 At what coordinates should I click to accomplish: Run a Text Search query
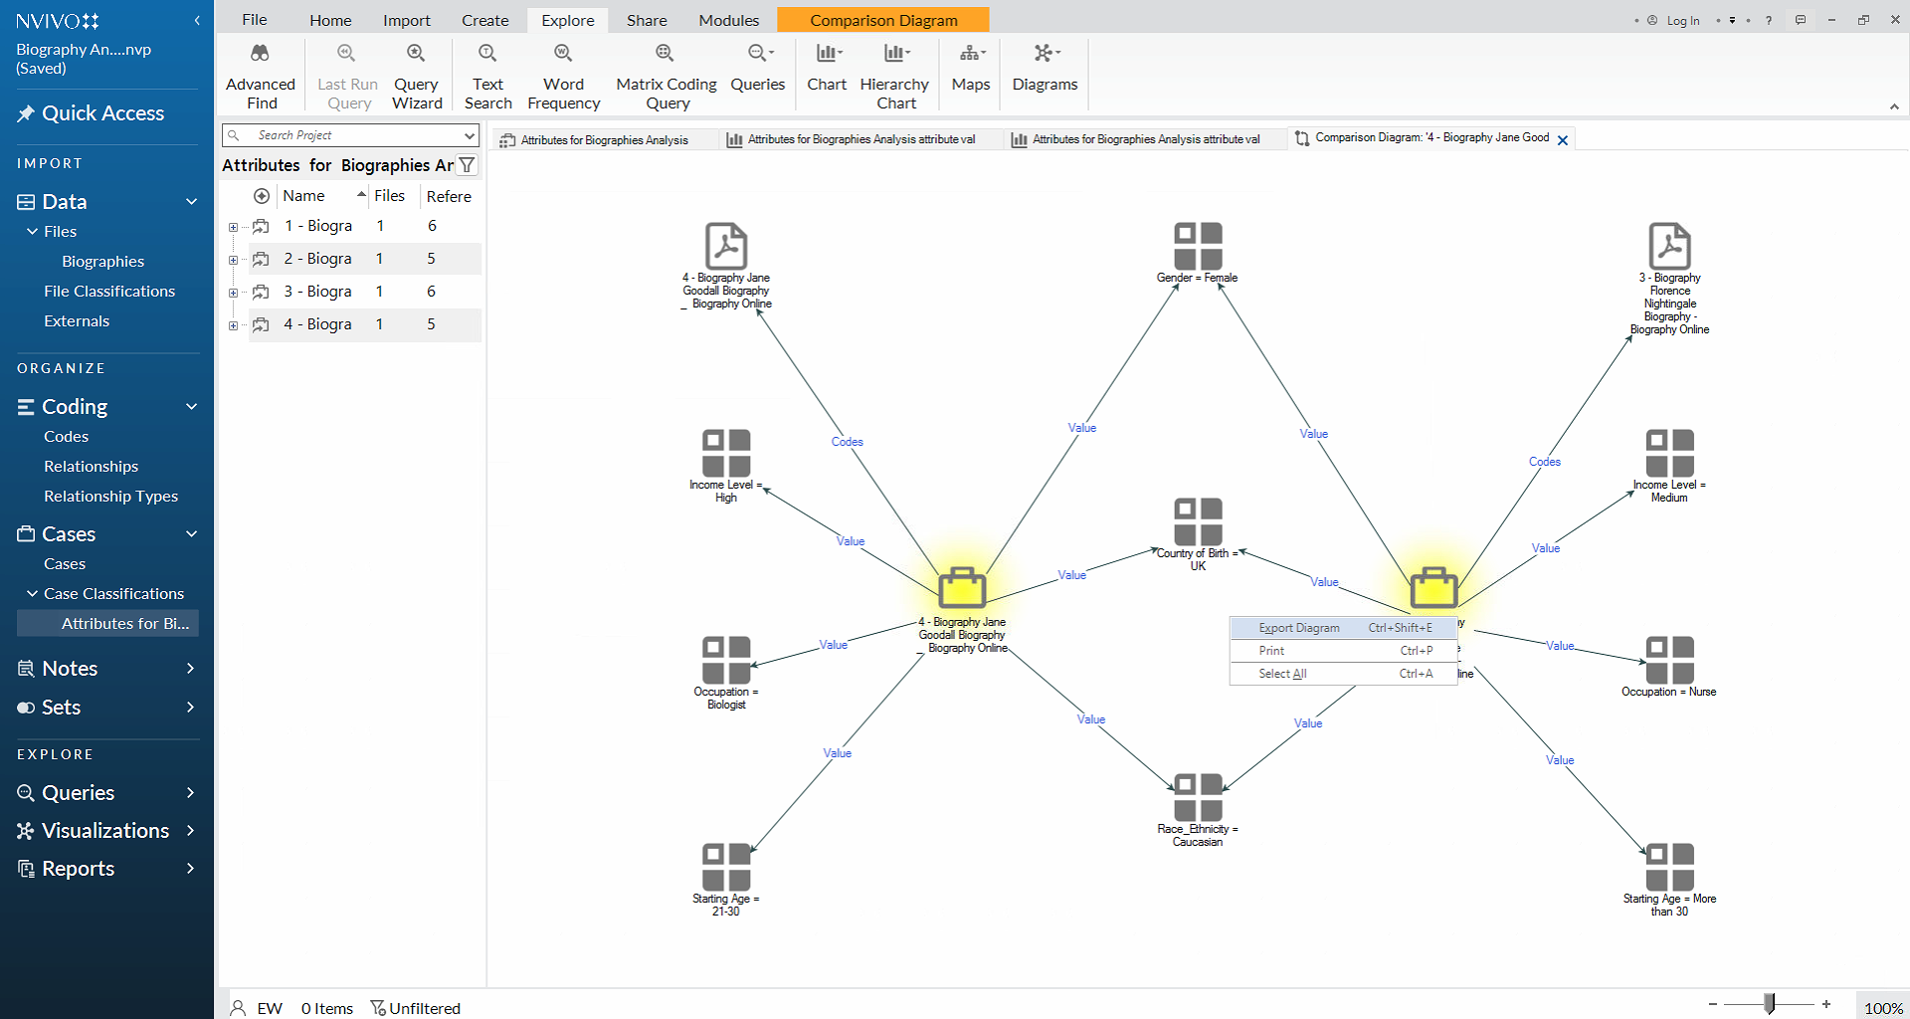tap(487, 76)
